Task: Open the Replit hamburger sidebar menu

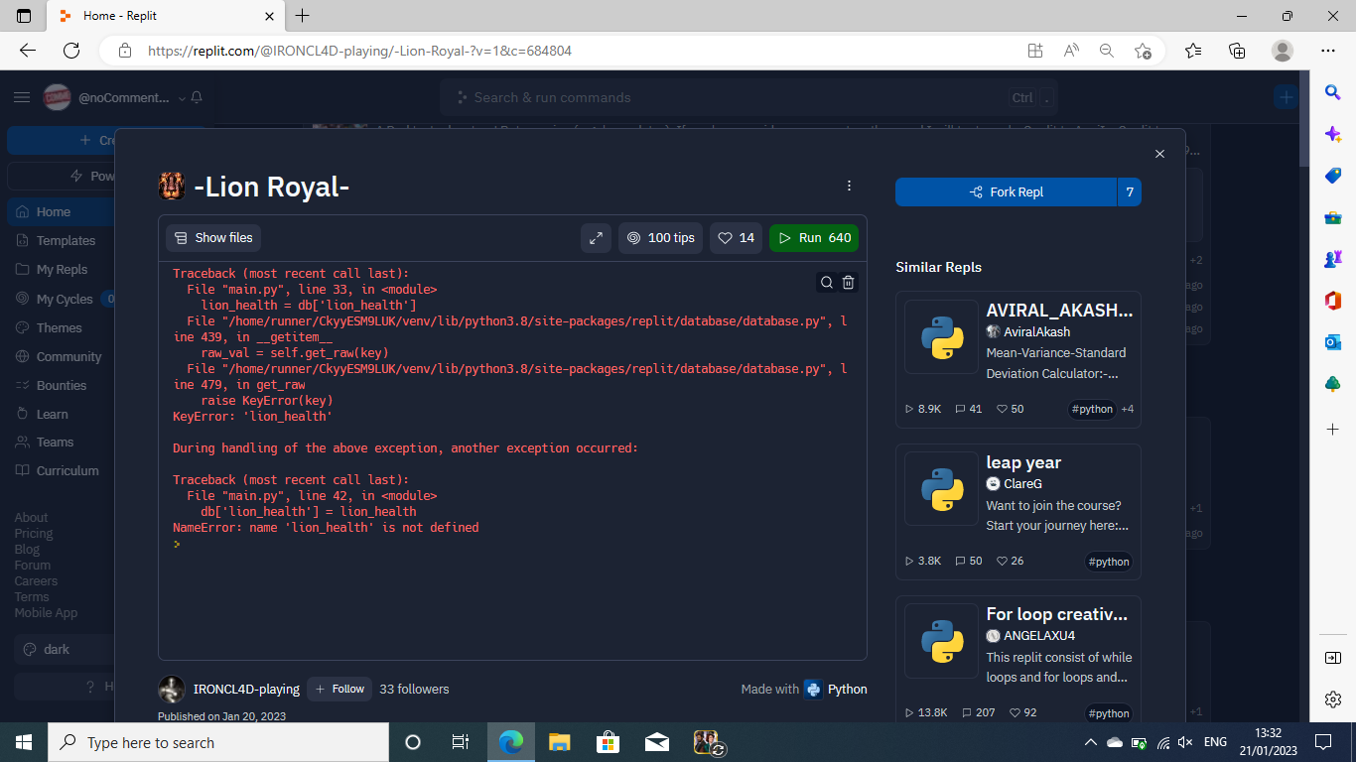Action: point(21,97)
